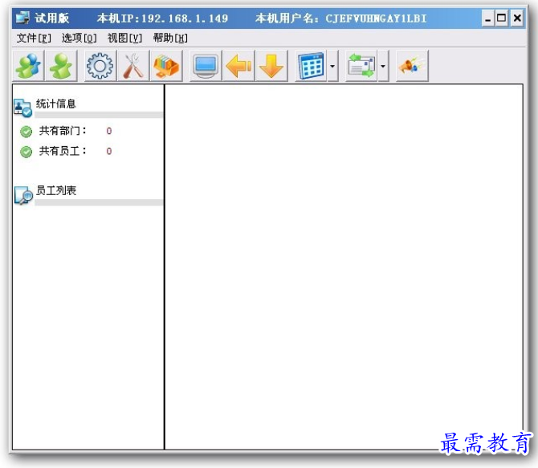Click the screwdriver and wrench tools icon

click(x=133, y=66)
